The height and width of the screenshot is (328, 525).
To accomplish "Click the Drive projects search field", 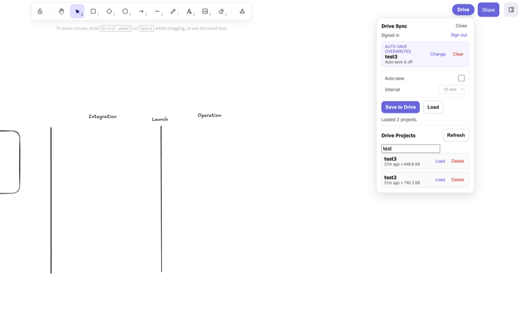I will click(x=411, y=149).
